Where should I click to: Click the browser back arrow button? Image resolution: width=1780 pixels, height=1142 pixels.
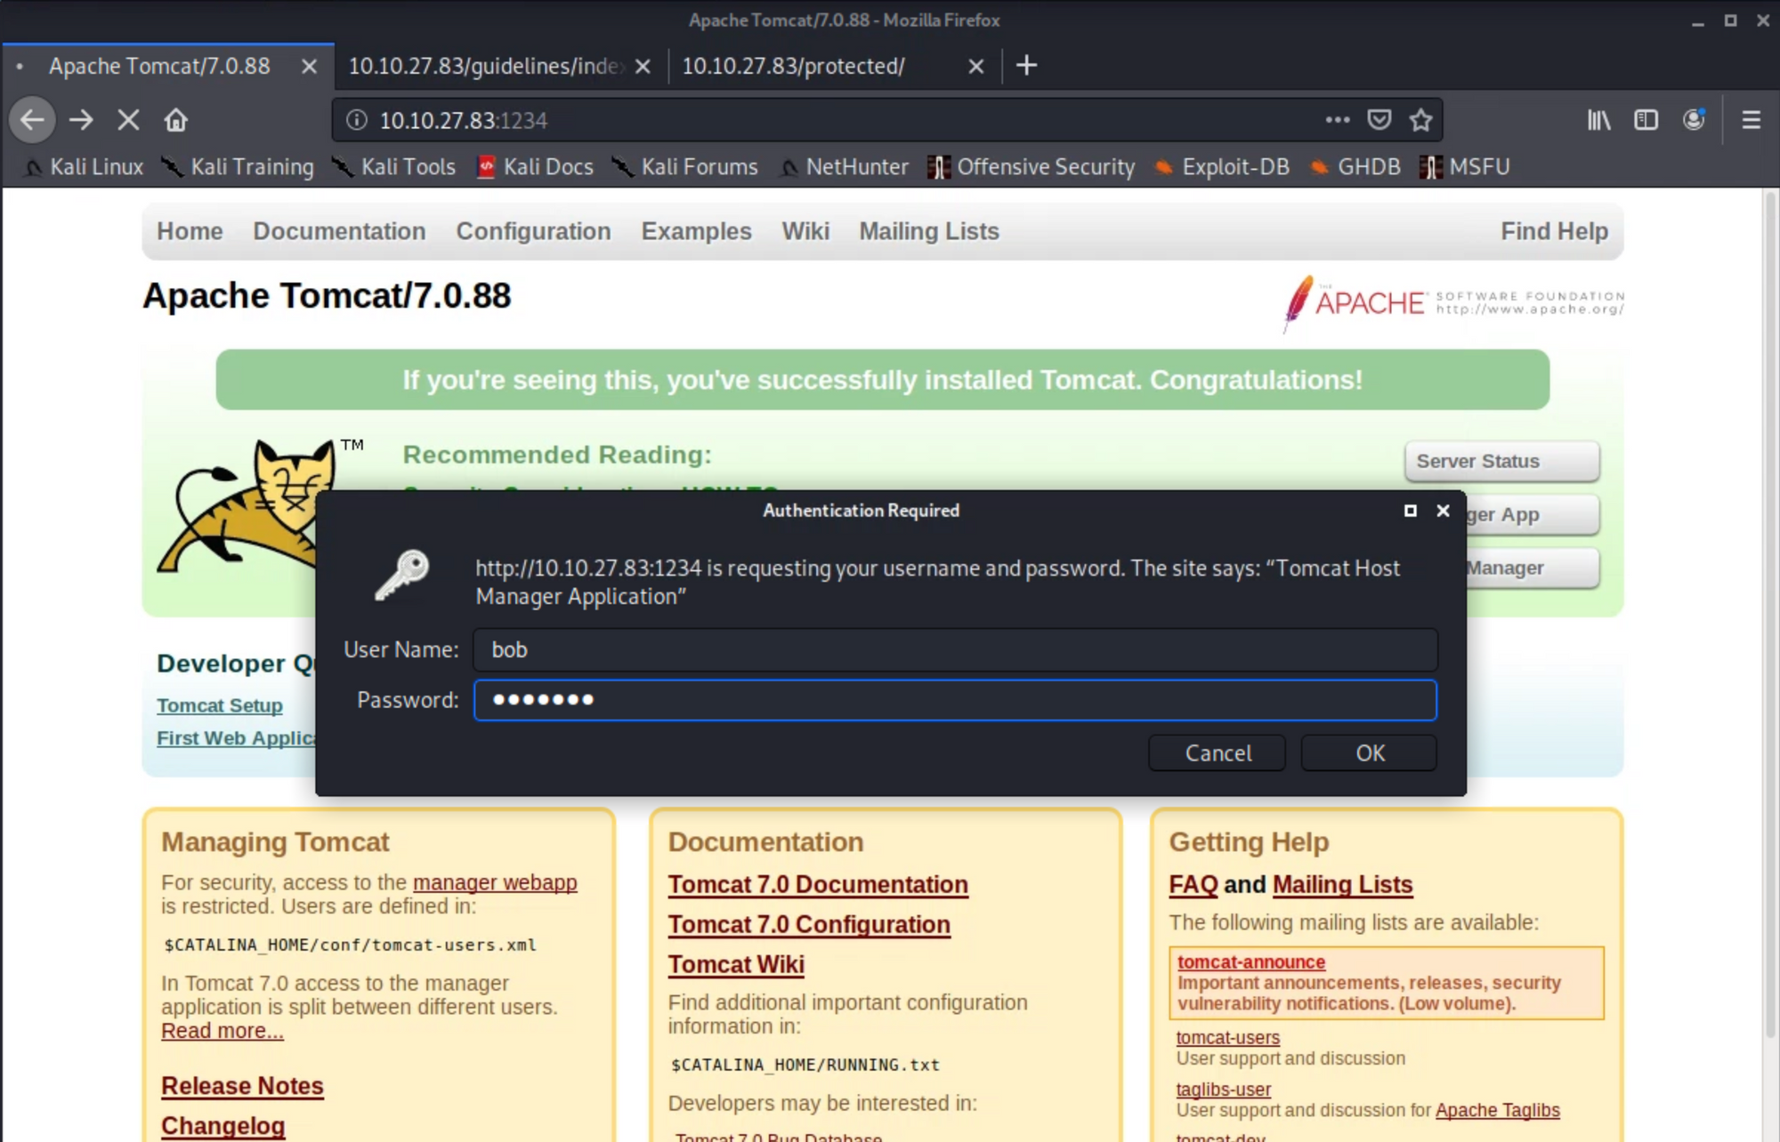click(x=33, y=120)
